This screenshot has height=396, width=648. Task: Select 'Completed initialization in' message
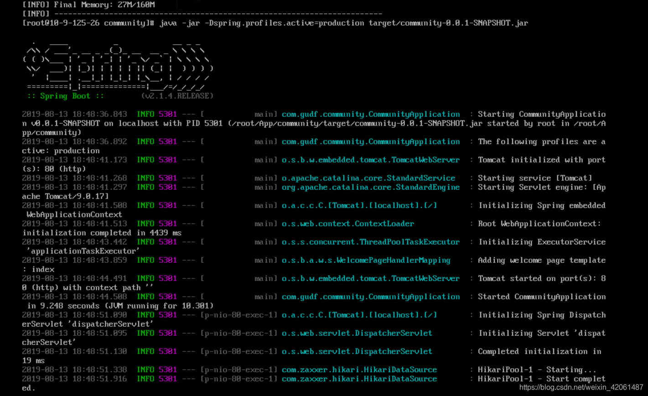[539, 352]
